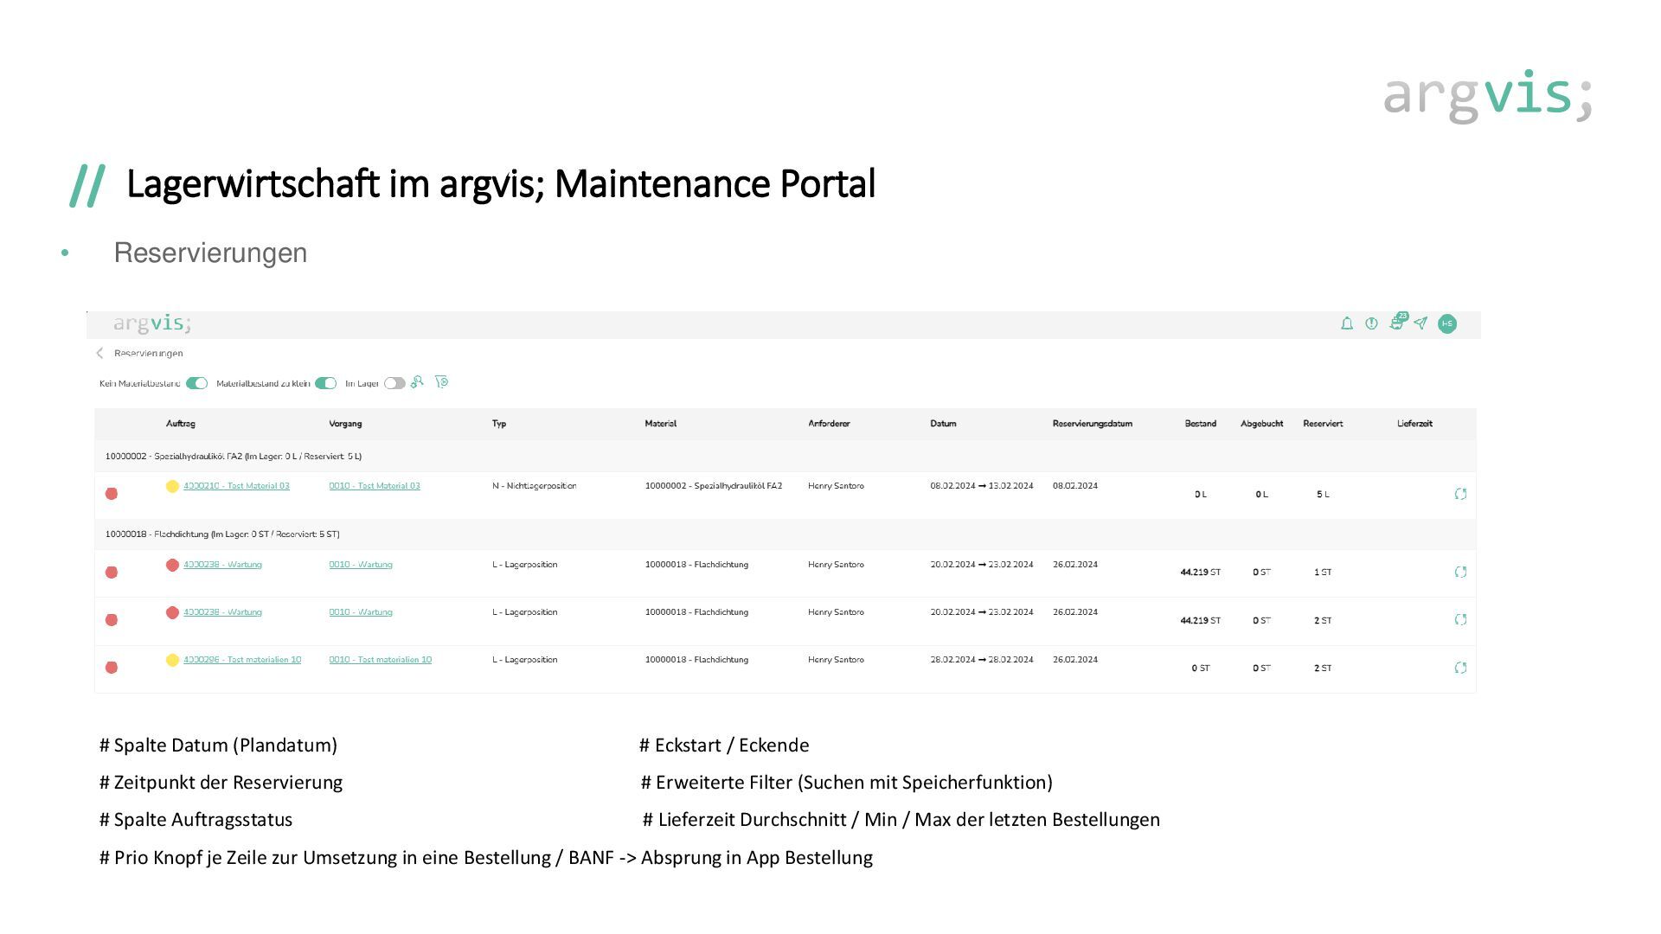Open 0010 - Wartung link in the 2 ST row

click(361, 612)
